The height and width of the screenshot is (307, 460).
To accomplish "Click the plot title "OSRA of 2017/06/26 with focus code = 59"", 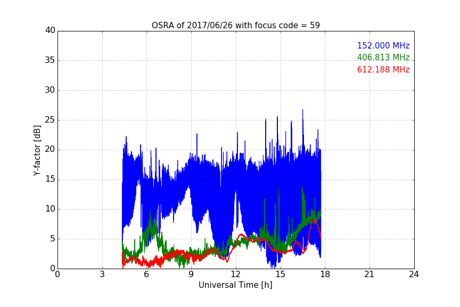I will [x=235, y=26].
